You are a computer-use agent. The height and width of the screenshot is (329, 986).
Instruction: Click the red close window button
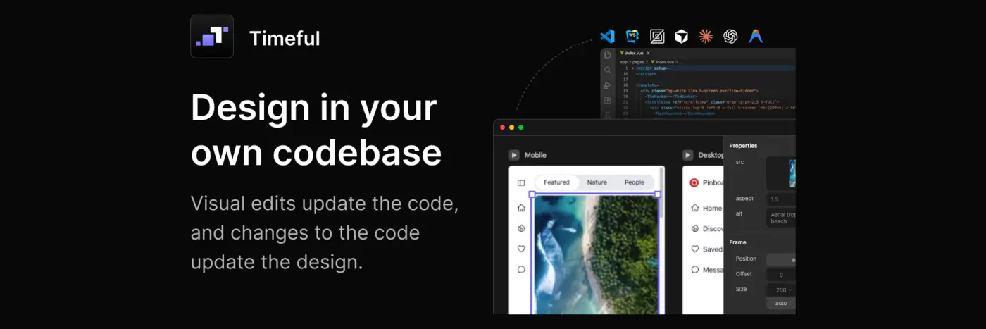[503, 128]
